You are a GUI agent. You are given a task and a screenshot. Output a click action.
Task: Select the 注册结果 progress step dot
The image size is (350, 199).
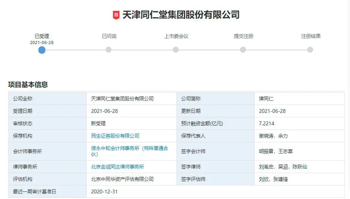[x=310, y=50]
